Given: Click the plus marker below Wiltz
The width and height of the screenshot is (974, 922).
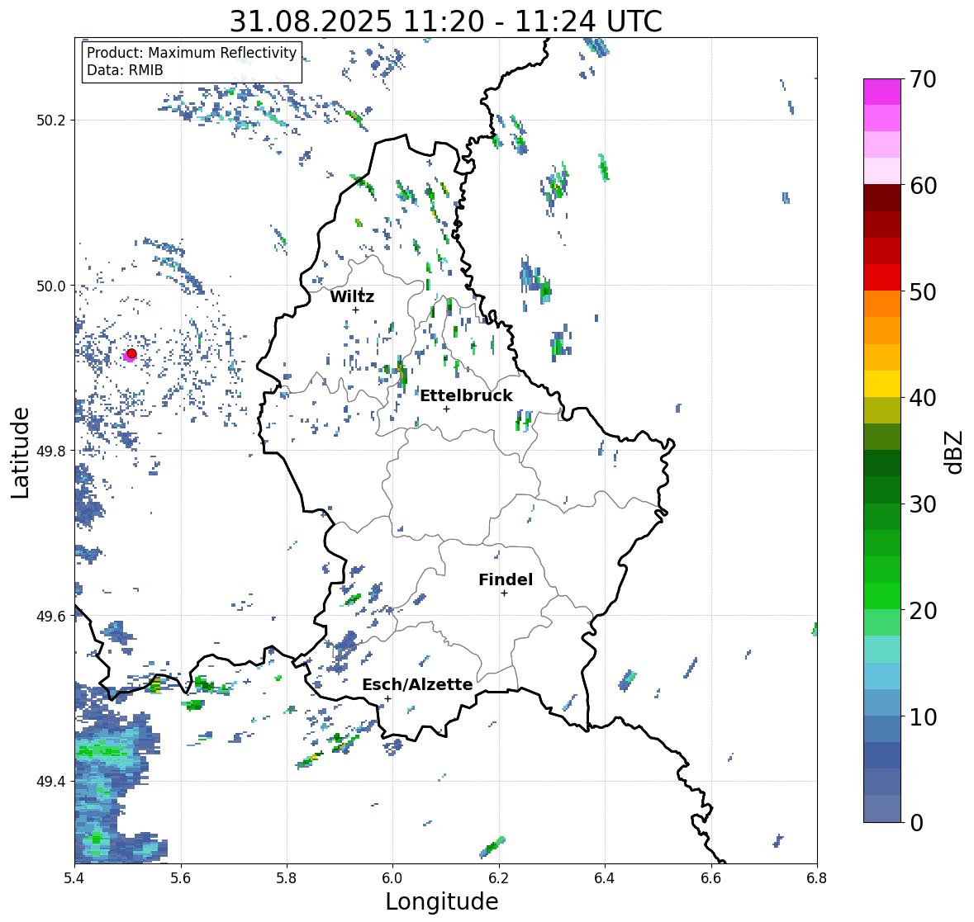Looking at the screenshot, I should pyautogui.click(x=355, y=310).
